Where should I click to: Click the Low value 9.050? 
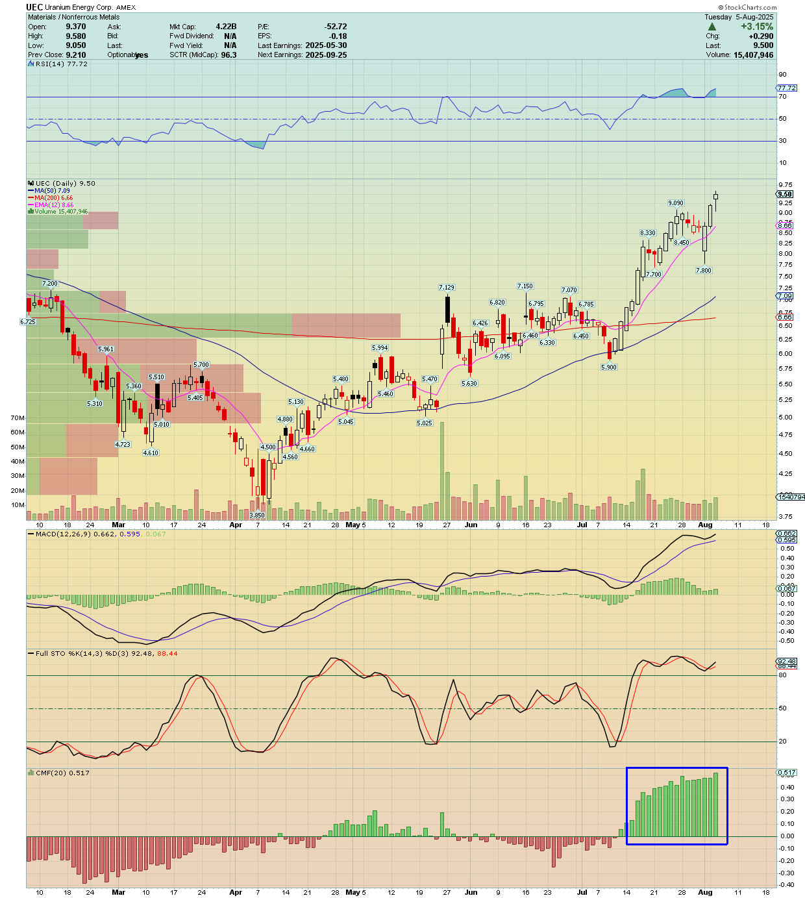[x=76, y=45]
